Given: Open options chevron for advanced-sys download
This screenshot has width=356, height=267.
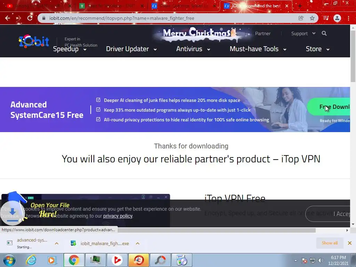Looking at the screenshot, I should tap(57, 243).
